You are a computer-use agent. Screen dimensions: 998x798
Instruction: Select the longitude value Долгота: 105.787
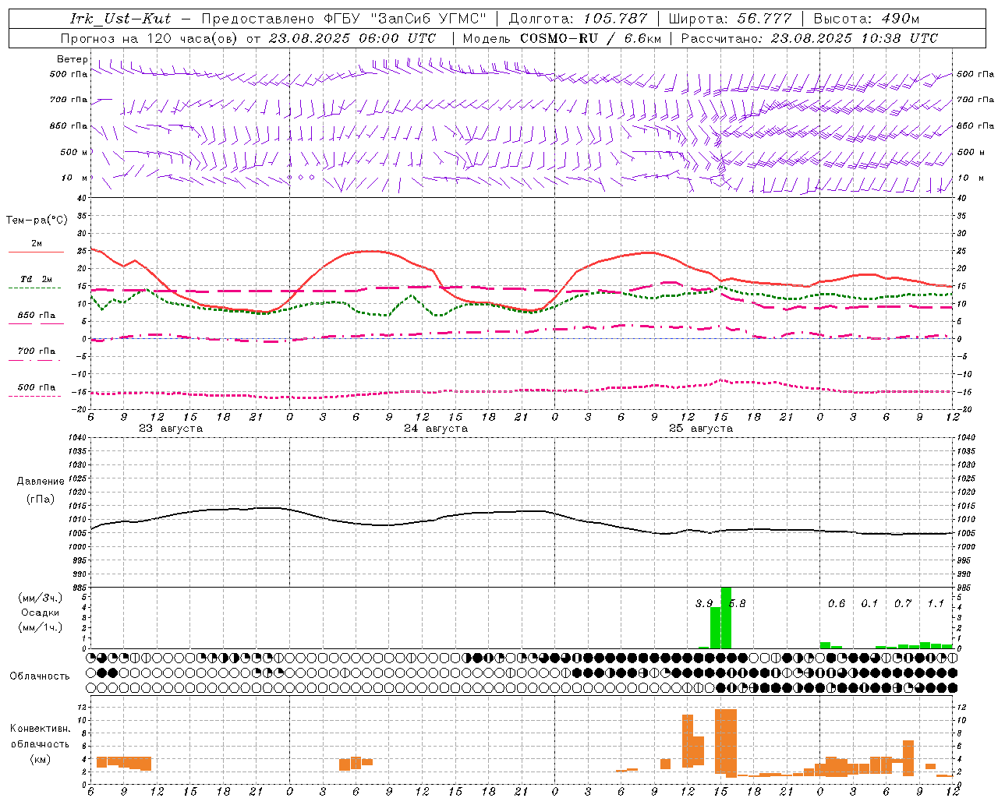578,19
